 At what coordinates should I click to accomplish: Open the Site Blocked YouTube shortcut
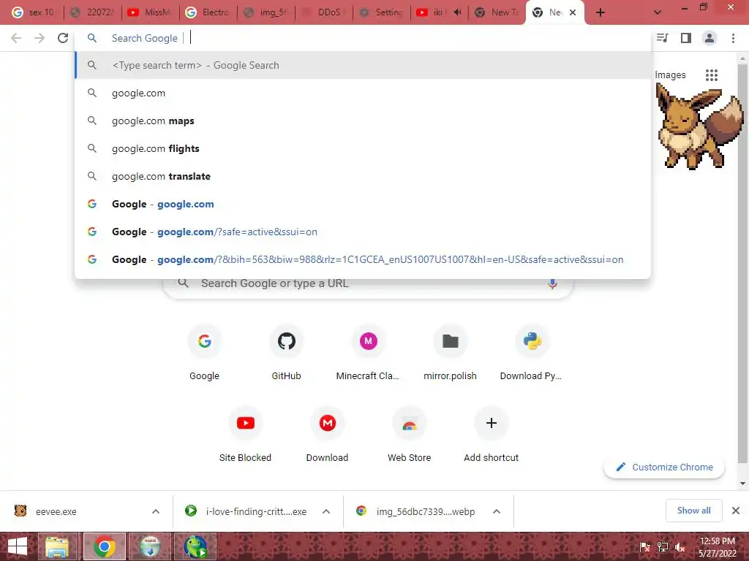246,435
